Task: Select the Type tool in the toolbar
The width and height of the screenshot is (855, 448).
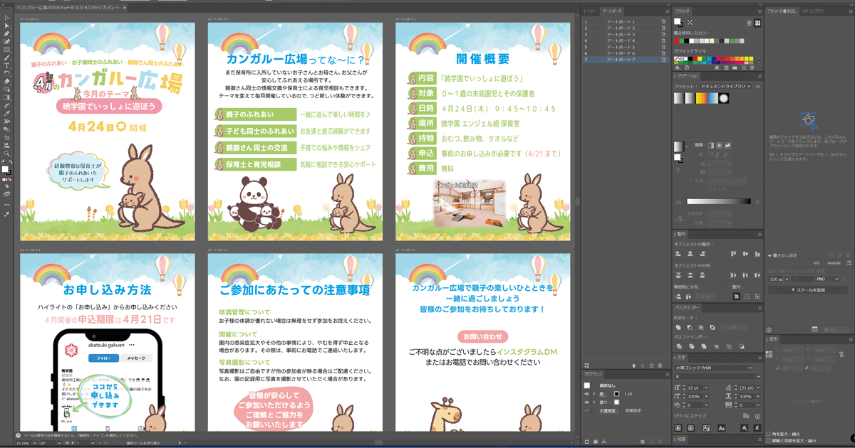Action: [x=6, y=65]
